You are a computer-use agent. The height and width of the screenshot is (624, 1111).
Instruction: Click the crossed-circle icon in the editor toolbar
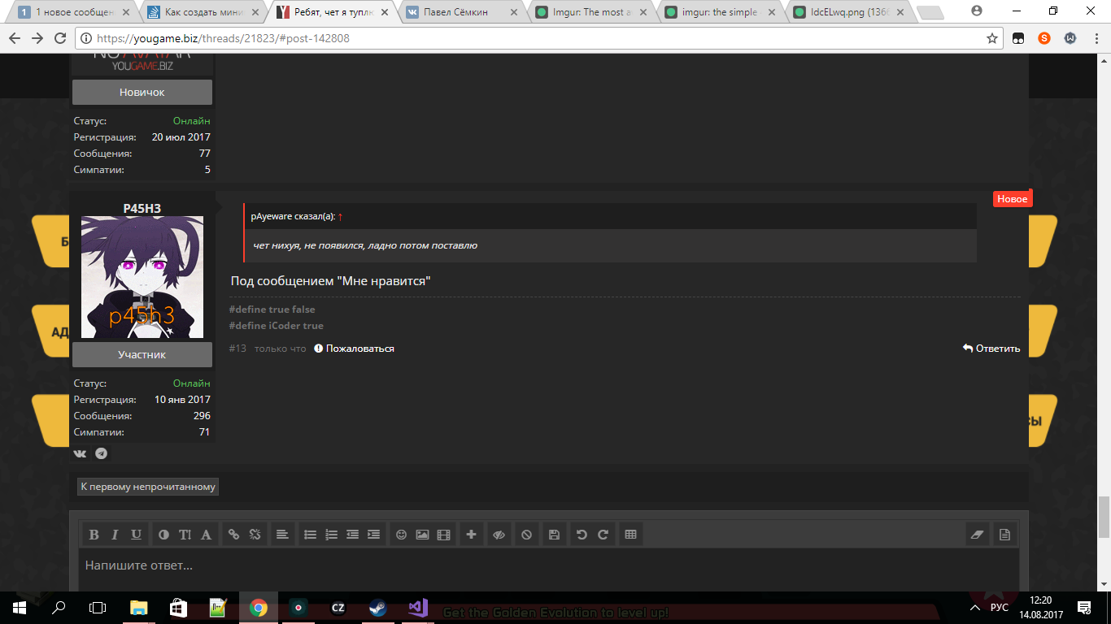[x=526, y=535]
